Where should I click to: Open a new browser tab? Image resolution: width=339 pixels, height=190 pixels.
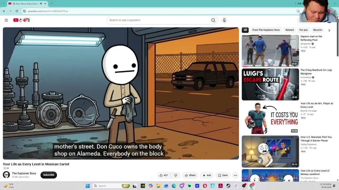[x=51, y=4]
